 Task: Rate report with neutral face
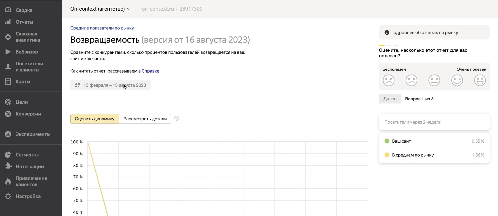tap(434, 80)
